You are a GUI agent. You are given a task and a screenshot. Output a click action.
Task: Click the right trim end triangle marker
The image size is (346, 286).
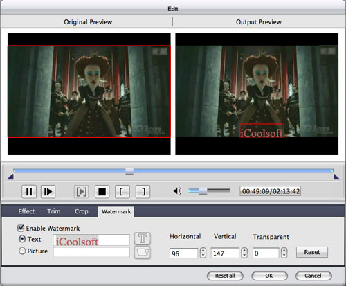pos(336,177)
